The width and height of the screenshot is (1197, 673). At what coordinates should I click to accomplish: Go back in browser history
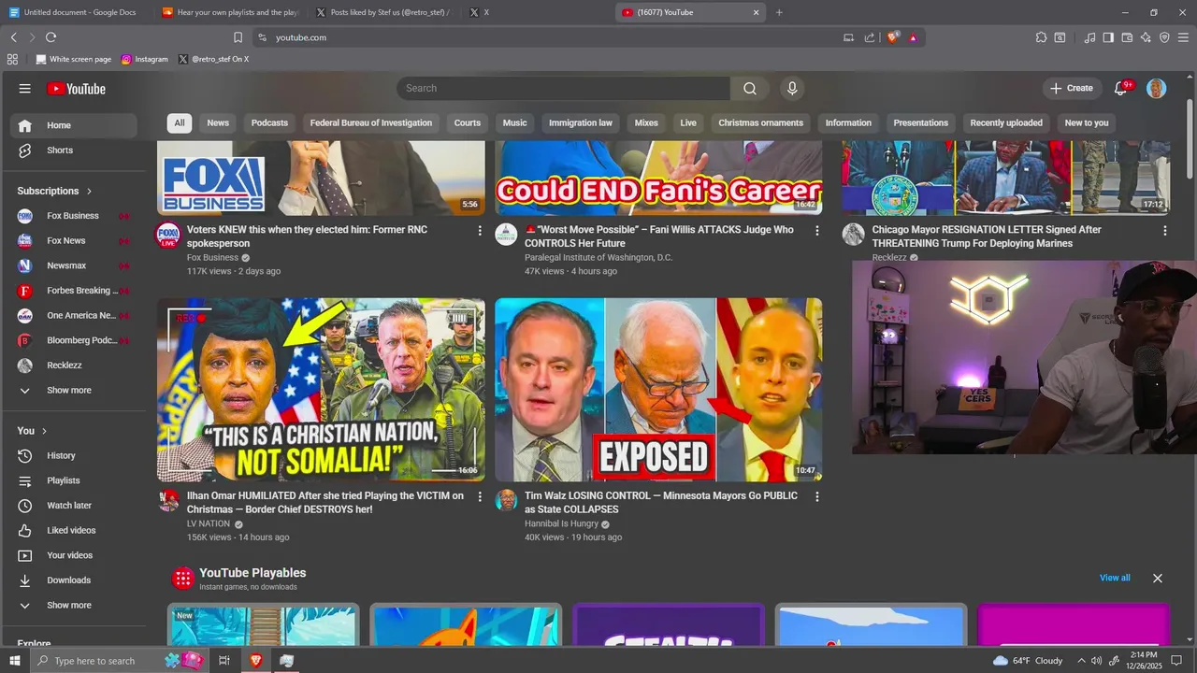click(13, 37)
